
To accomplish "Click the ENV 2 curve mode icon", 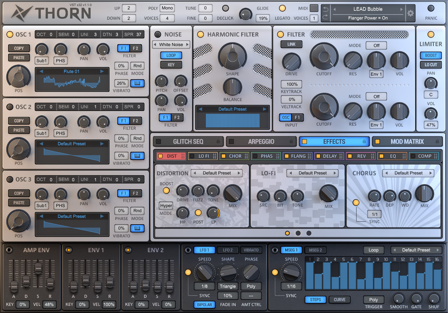I will [x=128, y=250].
